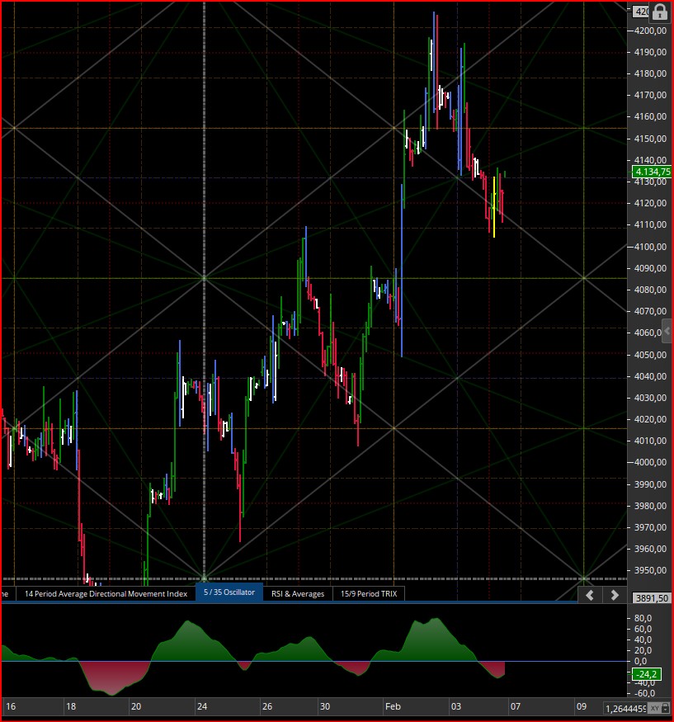The image size is (674, 722).
Task: Click the green -24,2 oscillator value tag
Action: tap(647, 674)
